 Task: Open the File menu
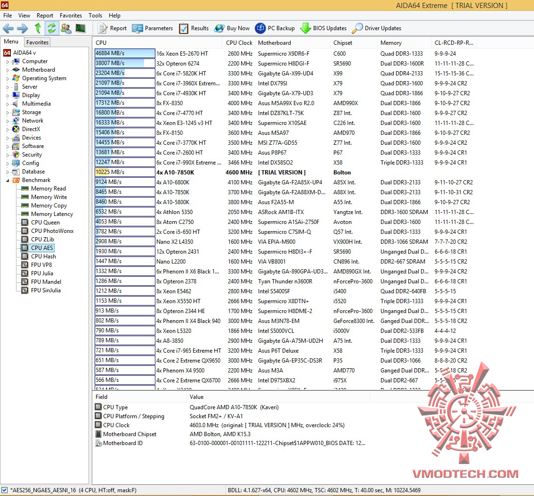click(x=8, y=16)
